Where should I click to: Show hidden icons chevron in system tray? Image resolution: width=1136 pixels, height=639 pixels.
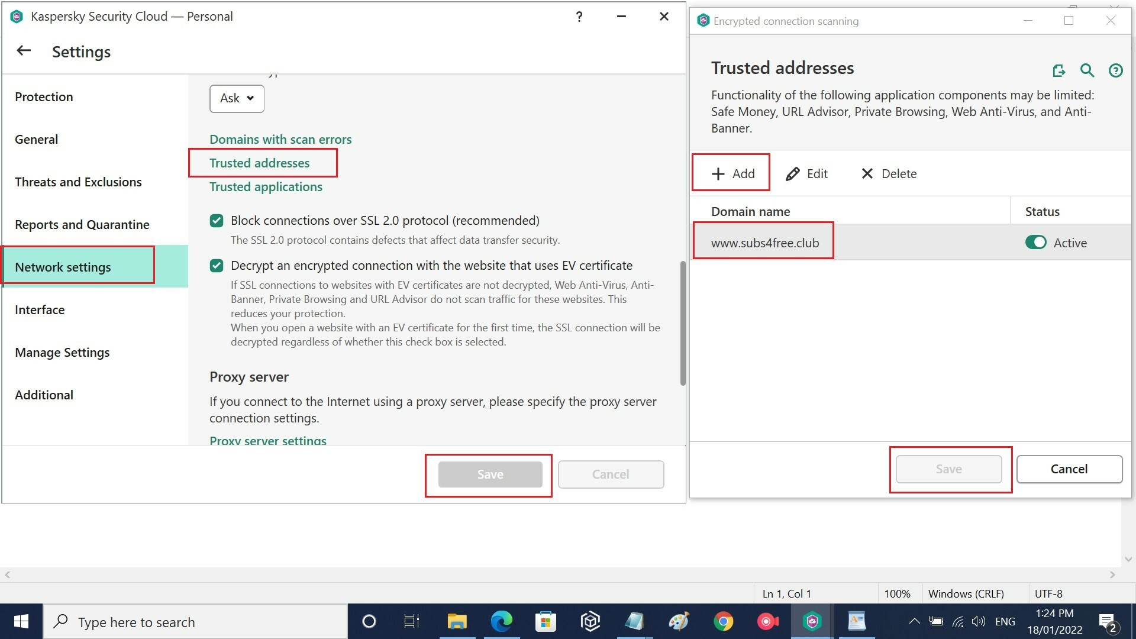(914, 621)
